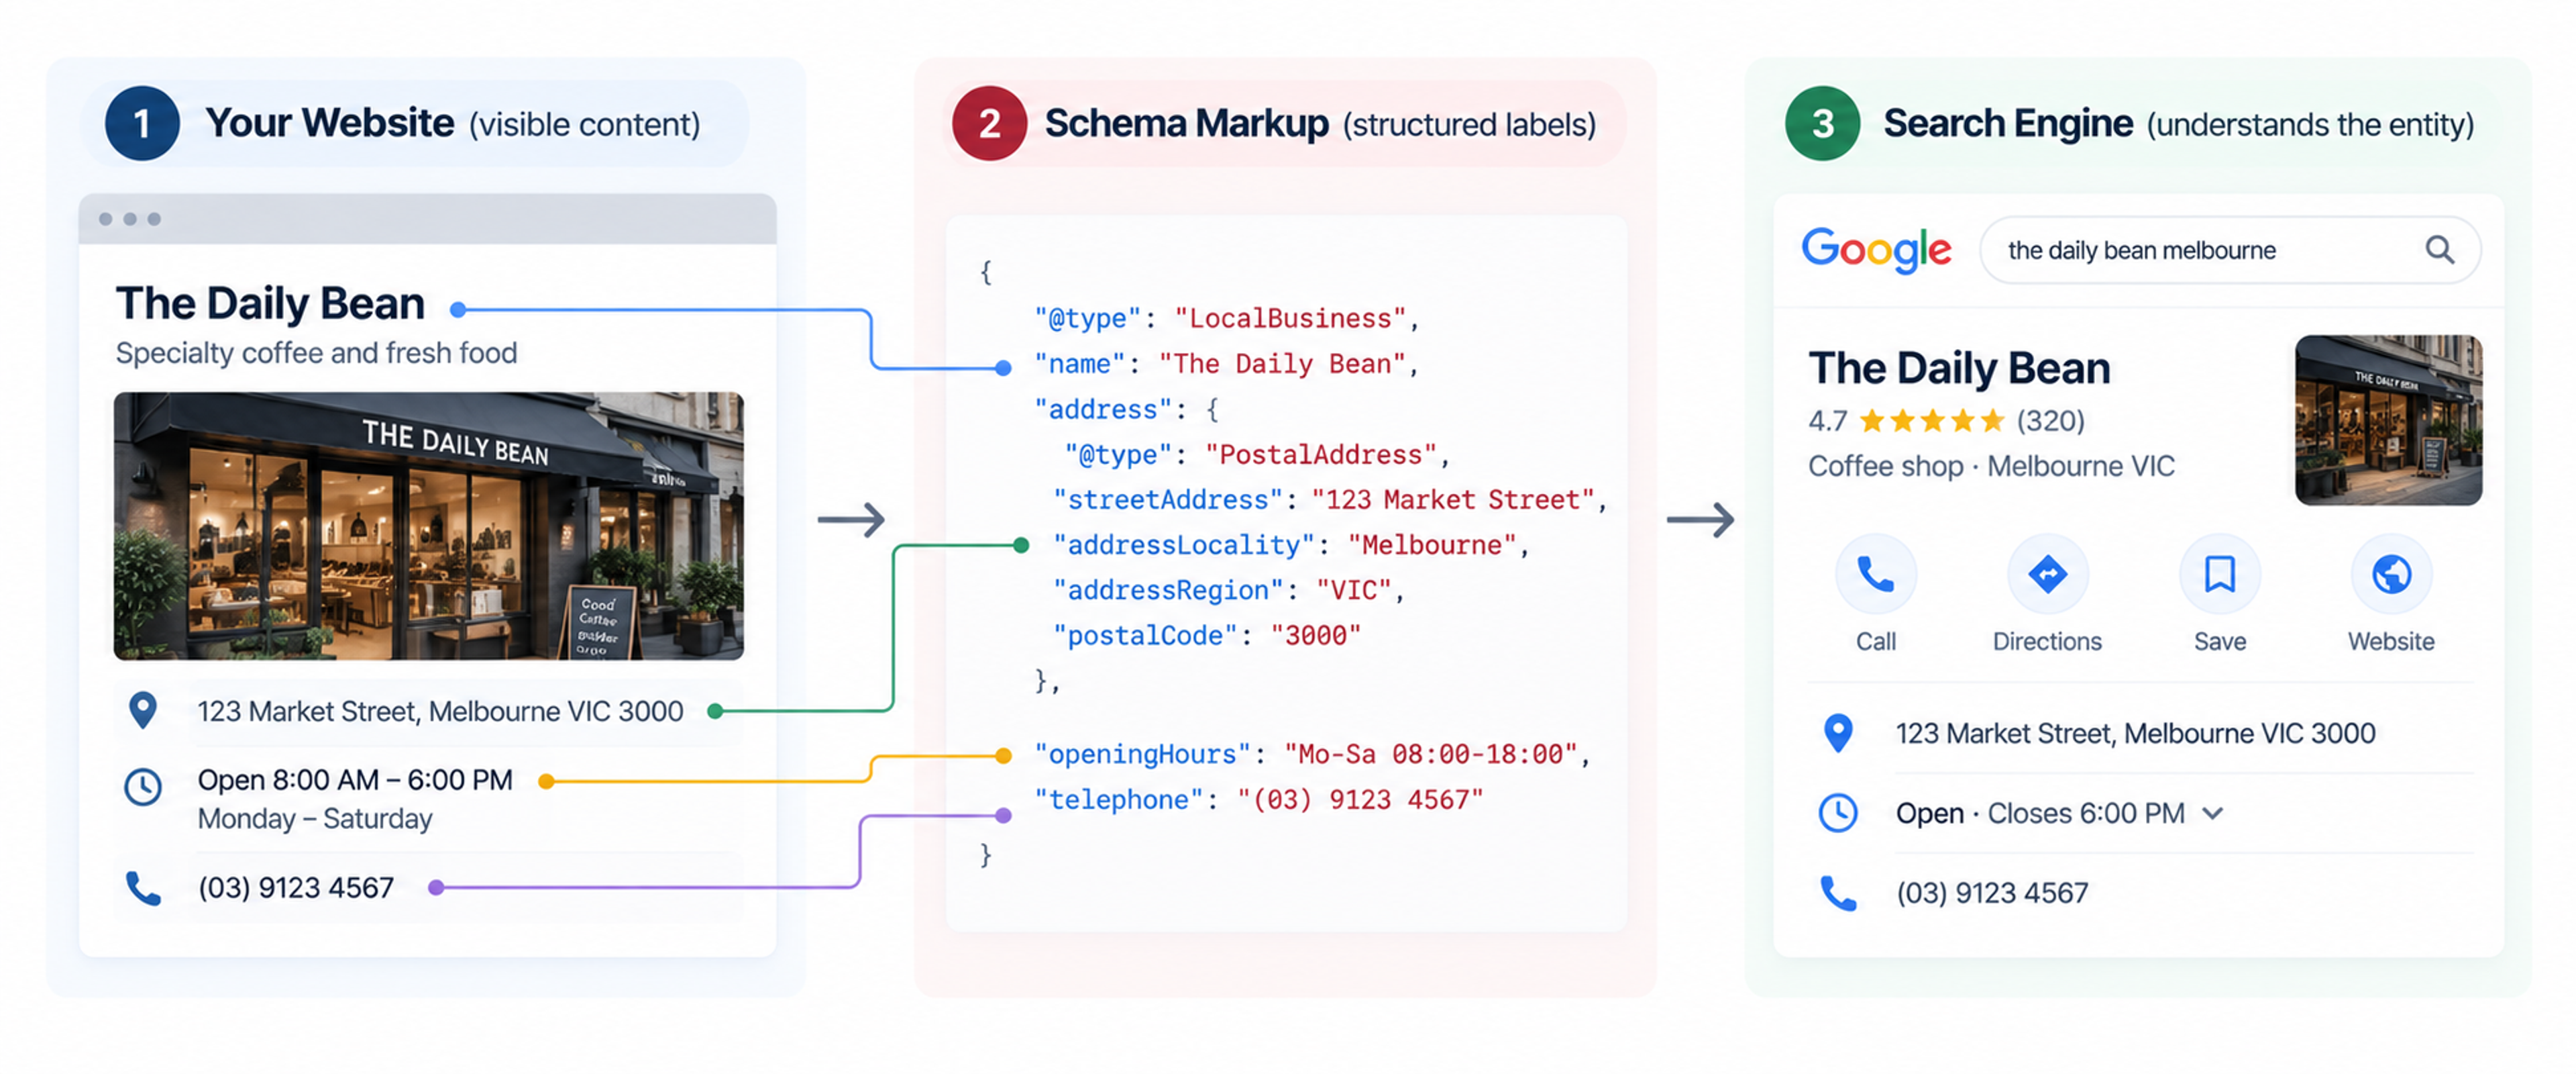Click the five-star rating icons
Screen dimensions: 2576x1074
point(1932,420)
